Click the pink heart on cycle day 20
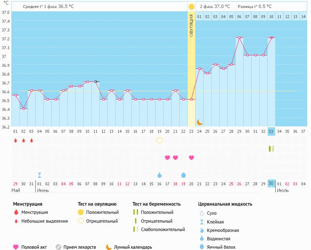Screen dimensions: 311x250 [x=167, y=158]
